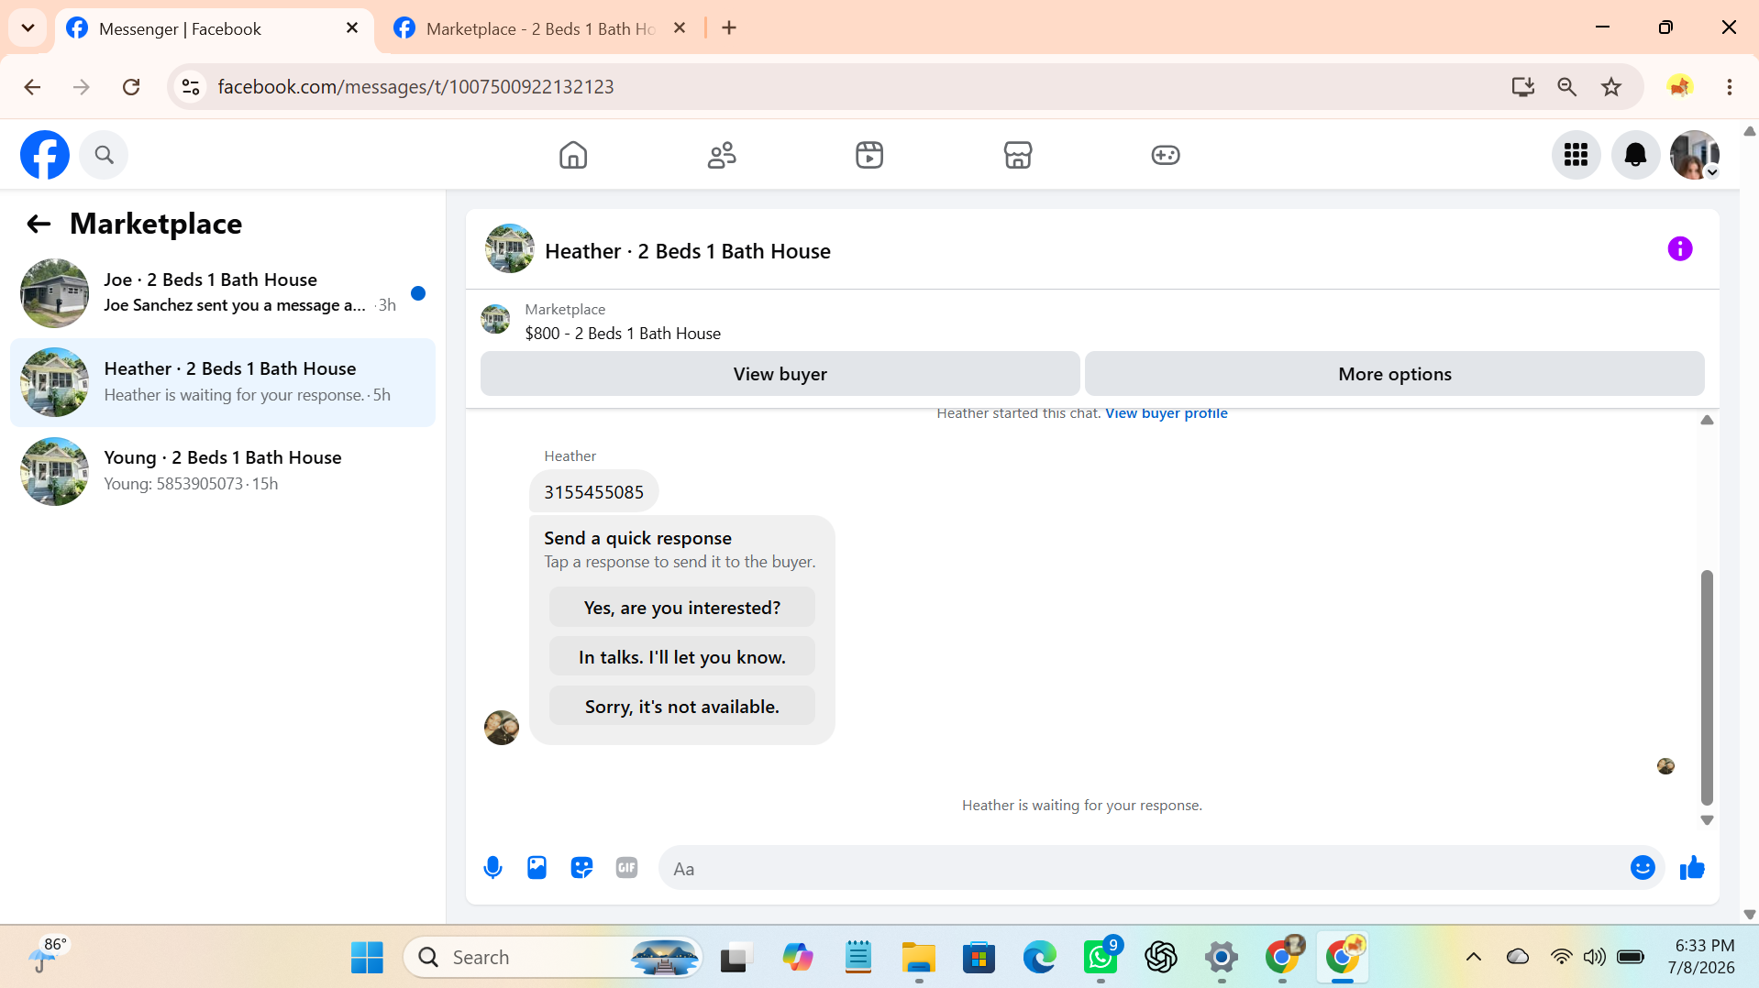Send quick reply "Yes, are you interested?"
Viewport: 1759px width, 988px height.
pyautogui.click(x=682, y=608)
